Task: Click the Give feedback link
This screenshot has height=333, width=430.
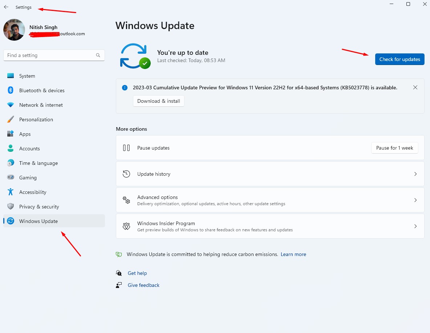Action: pos(143,285)
